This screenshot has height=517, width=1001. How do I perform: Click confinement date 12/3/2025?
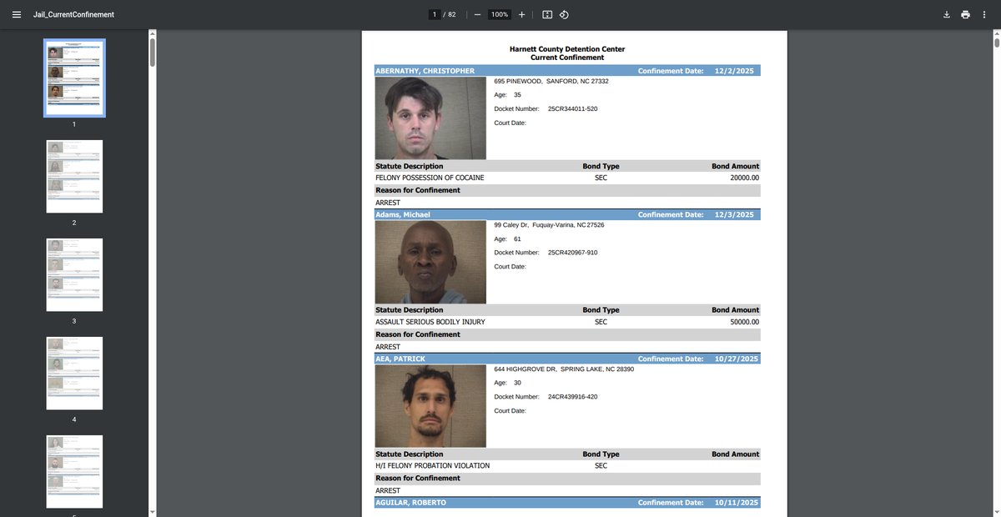pyautogui.click(x=734, y=214)
